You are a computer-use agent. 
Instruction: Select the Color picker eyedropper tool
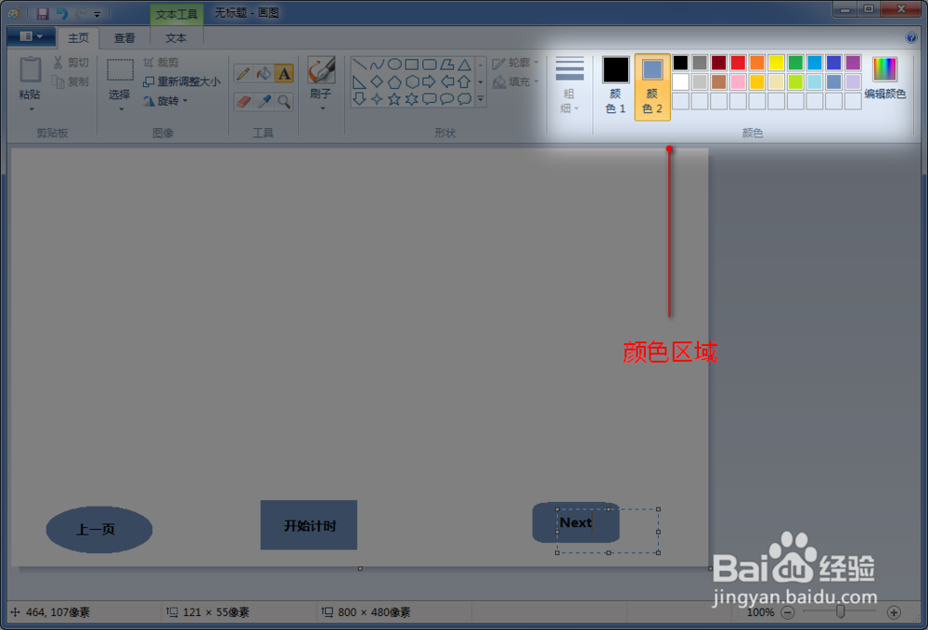point(264,101)
